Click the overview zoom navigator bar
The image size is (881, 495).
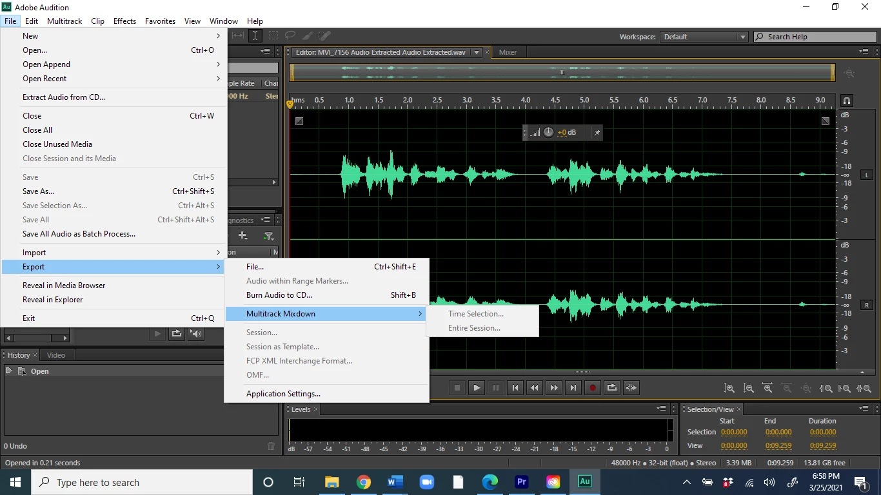coord(562,72)
